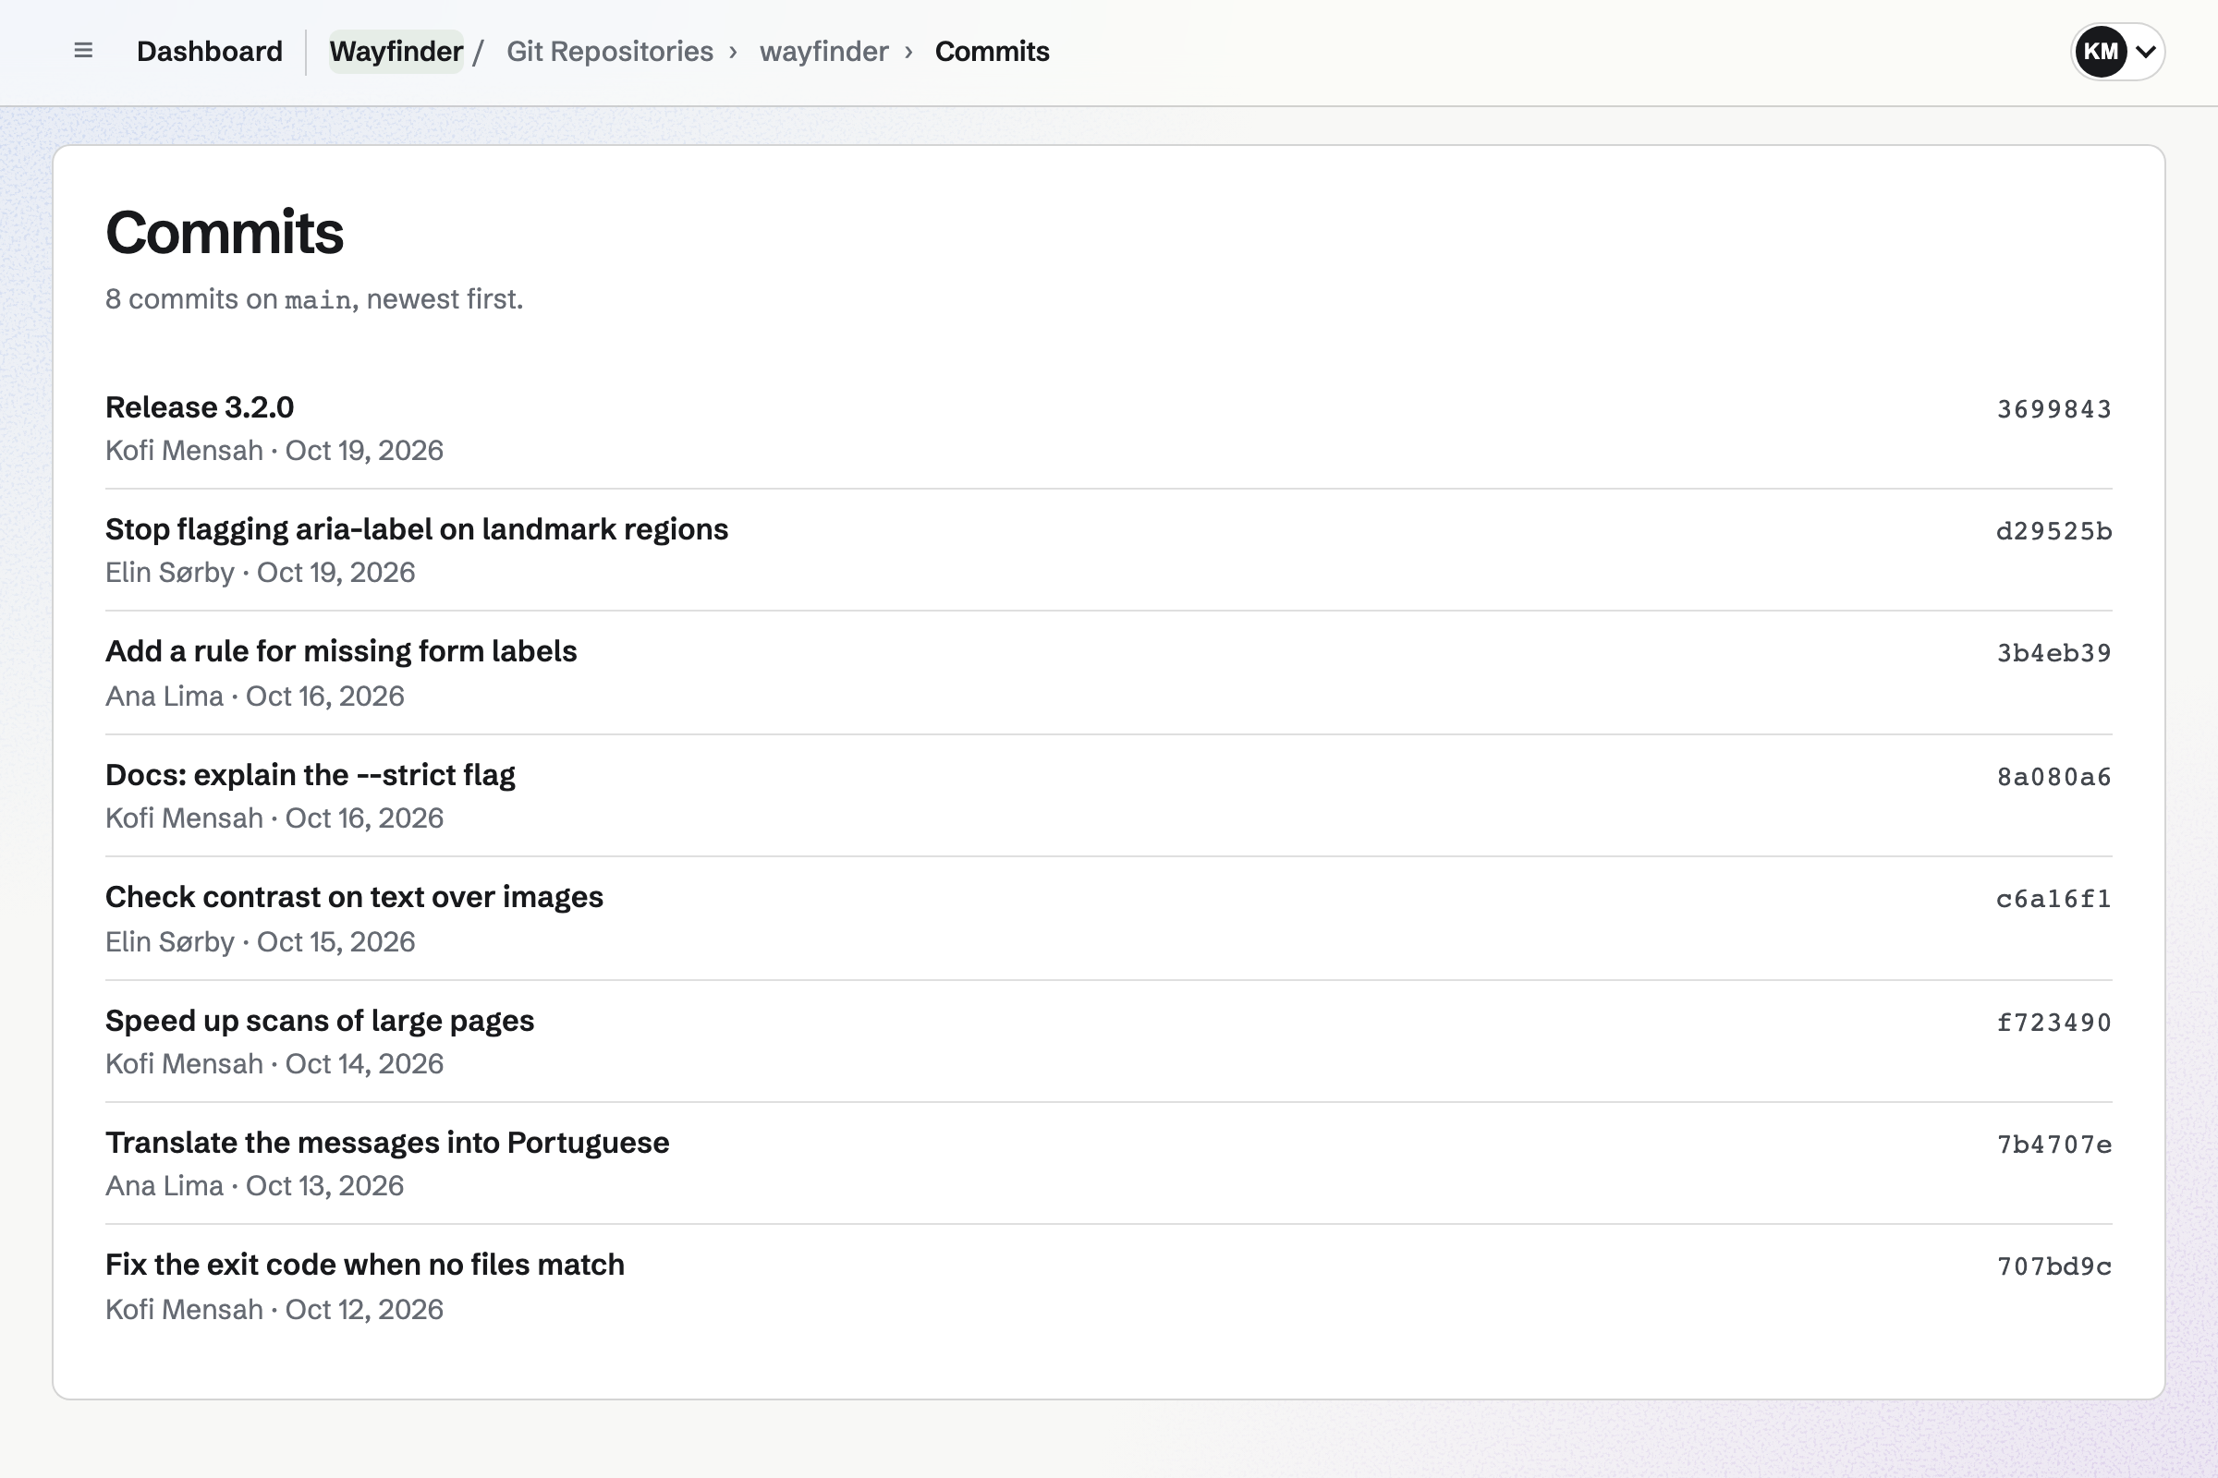Open Fix the exit code when no files match
Viewport: 2218px width, 1478px height.
[x=365, y=1265]
